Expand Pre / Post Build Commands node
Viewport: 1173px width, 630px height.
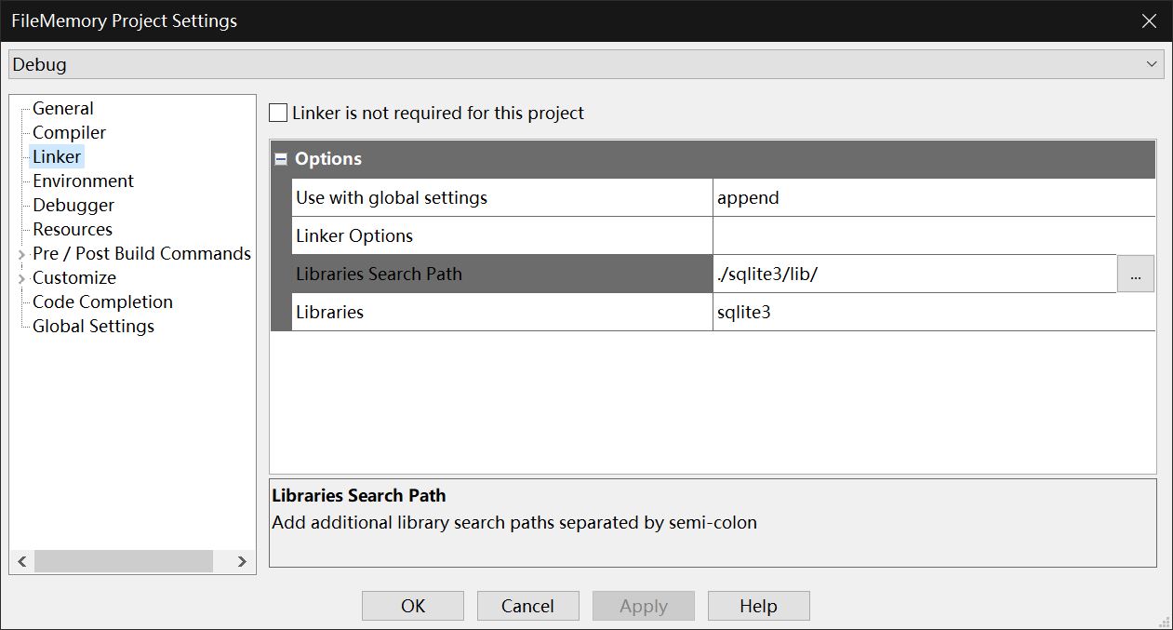(21, 254)
